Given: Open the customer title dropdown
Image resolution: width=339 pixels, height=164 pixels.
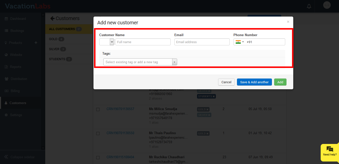Looking at the screenshot, I should point(107,42).
